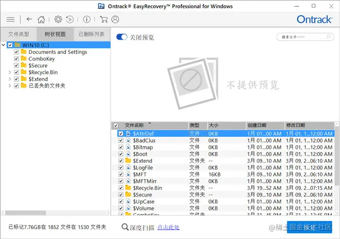The width and height of the screenshot is (340, 239).
Task: Sort by 创建日期 column header
Action: point(257,125)
